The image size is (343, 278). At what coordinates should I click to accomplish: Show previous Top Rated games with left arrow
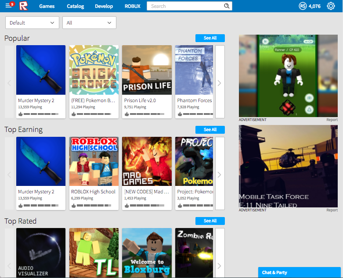tap(9, 253)
